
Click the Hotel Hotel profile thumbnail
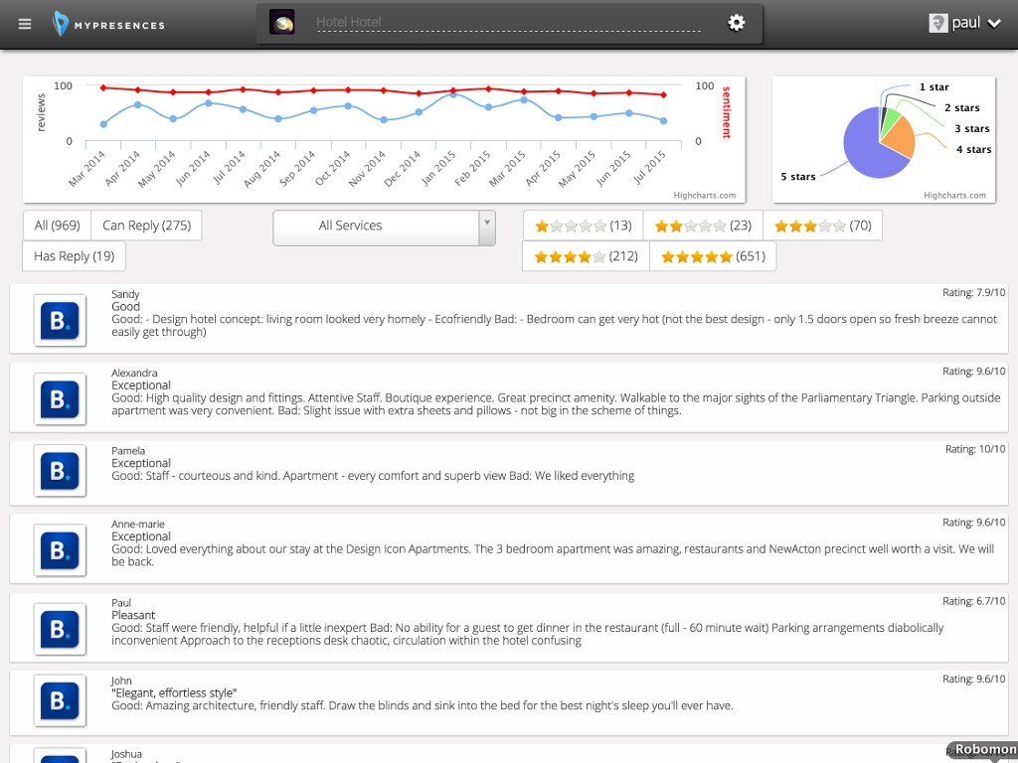(281, 23)
